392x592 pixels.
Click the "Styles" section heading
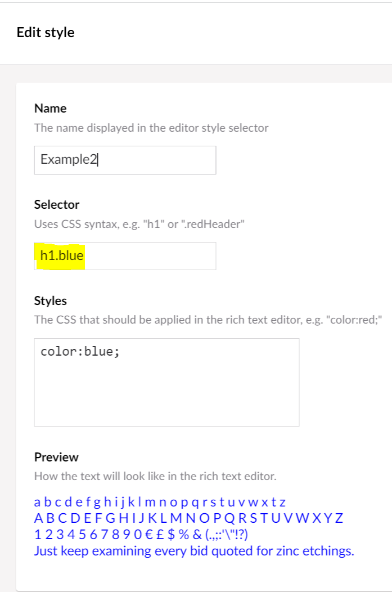[49, 301]
